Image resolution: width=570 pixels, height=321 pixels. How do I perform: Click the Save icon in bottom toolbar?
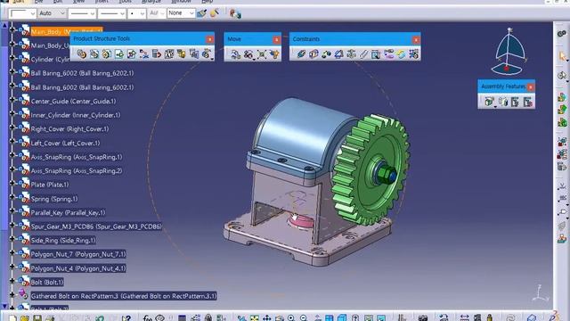pyautogui.click(x=37, y=318)
